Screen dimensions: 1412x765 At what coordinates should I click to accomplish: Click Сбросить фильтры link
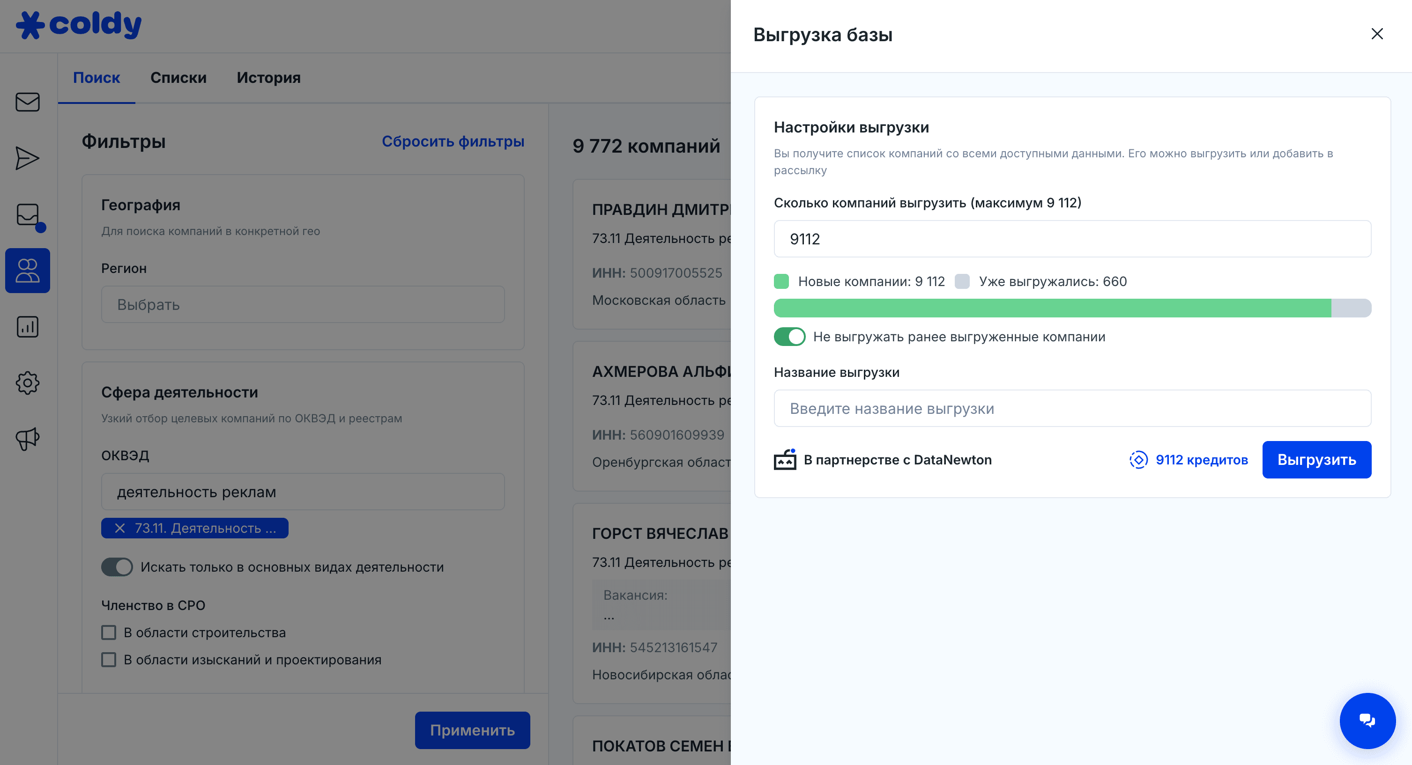(x=453, y=141)
